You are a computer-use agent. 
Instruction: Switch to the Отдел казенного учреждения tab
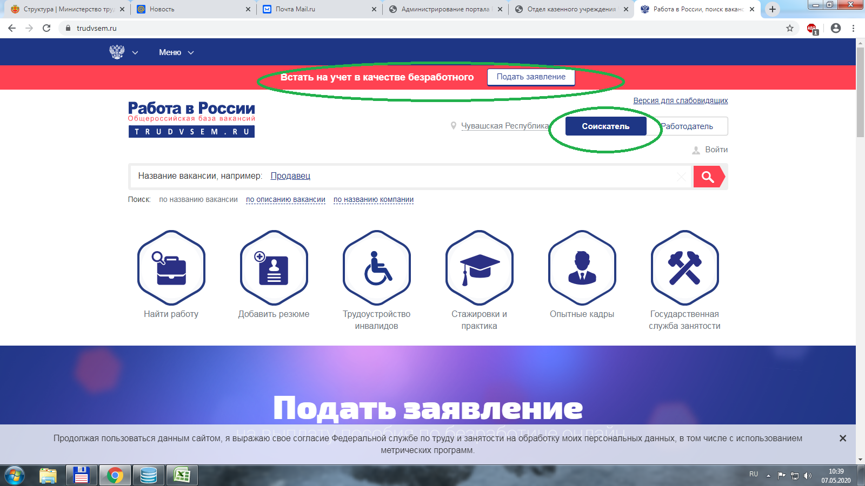(x=571, y=9)
